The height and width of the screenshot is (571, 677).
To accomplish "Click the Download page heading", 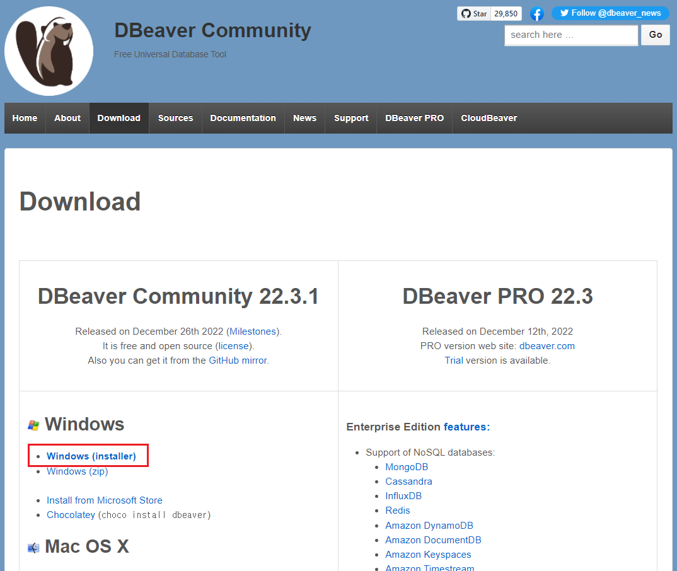I will [80, 202].
